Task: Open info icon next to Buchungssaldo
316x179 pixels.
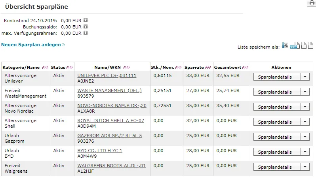Action: pyautogui.click(x=86, y=26)
